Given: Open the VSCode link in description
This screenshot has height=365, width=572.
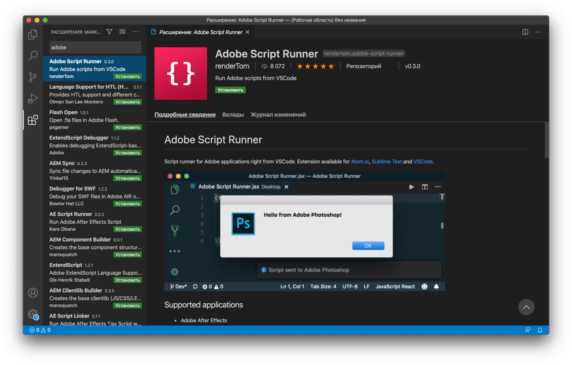Looking at the screenshot, I should tap(423, 162).
